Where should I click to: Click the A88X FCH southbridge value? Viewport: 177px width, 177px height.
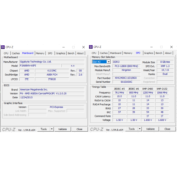(52, 75)
